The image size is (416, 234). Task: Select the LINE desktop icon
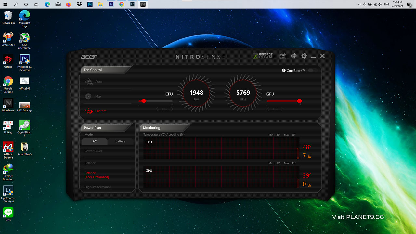[8, 214]
